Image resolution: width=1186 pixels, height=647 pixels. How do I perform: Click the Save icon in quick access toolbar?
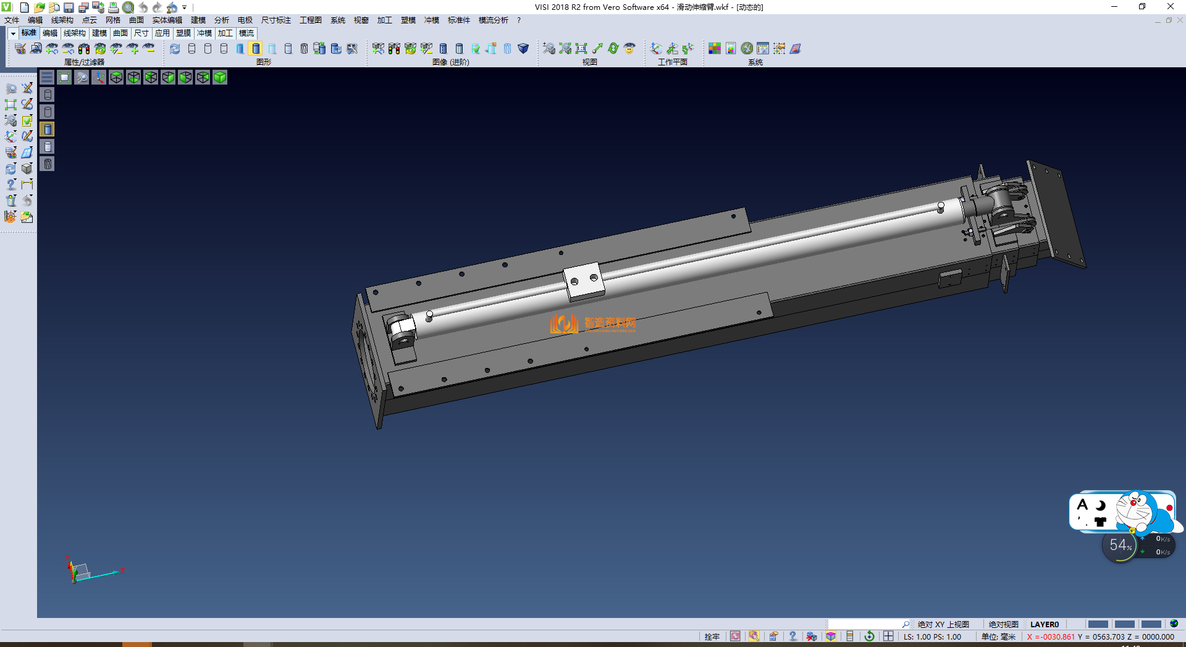pyautogui.click(x=69, y=7)
